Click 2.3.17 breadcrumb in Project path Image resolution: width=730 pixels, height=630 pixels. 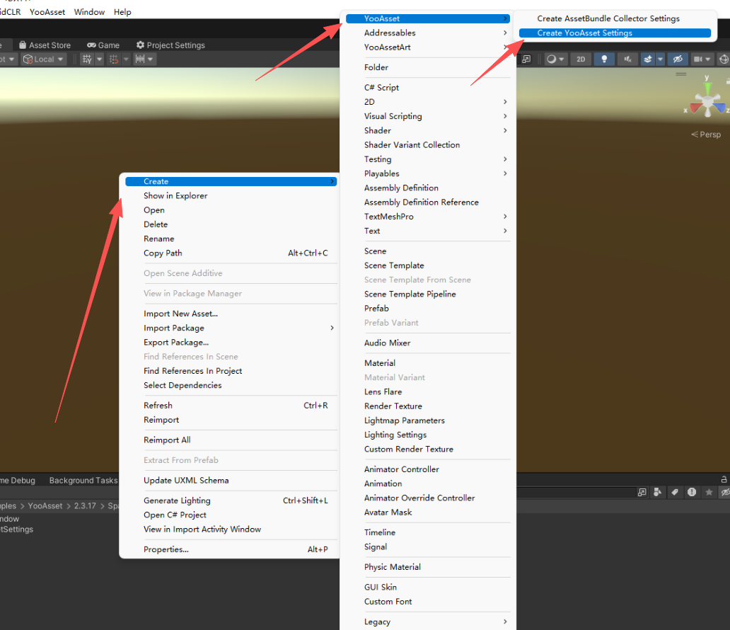(85, 506)
